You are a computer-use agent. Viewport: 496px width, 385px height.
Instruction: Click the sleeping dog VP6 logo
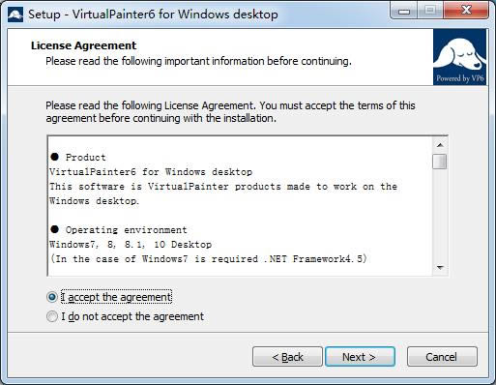[x=459, y=57]
